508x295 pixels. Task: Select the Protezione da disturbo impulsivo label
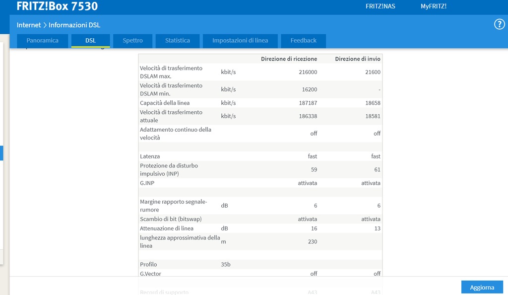[169, 169]
